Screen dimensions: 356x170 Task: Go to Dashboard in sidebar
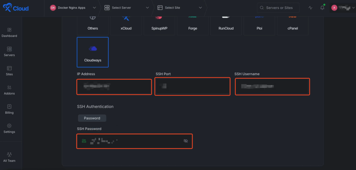(x=9, y=32)
